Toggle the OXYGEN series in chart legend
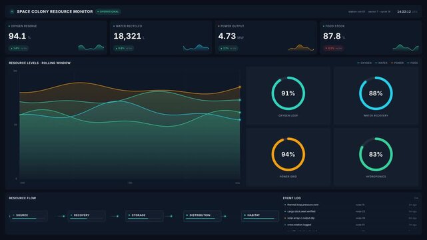This screenshot has width=427, height=240. pos(364,63)
